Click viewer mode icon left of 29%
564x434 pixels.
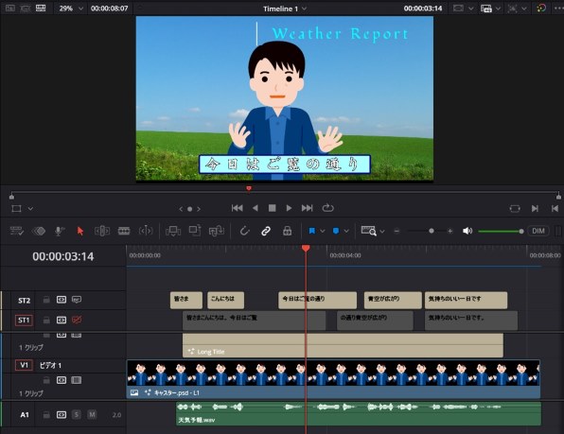[x=41, y=8]
